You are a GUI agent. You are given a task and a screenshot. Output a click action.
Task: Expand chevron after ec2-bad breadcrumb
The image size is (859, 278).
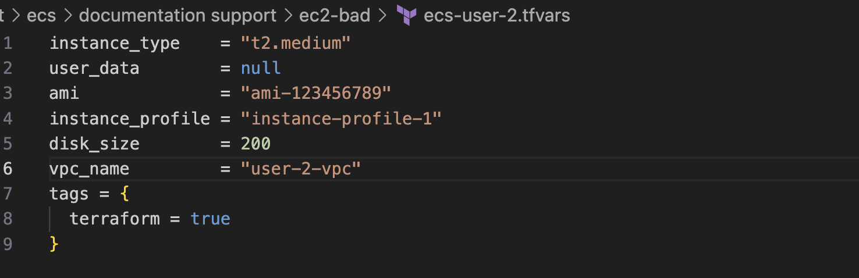[383, 16]
